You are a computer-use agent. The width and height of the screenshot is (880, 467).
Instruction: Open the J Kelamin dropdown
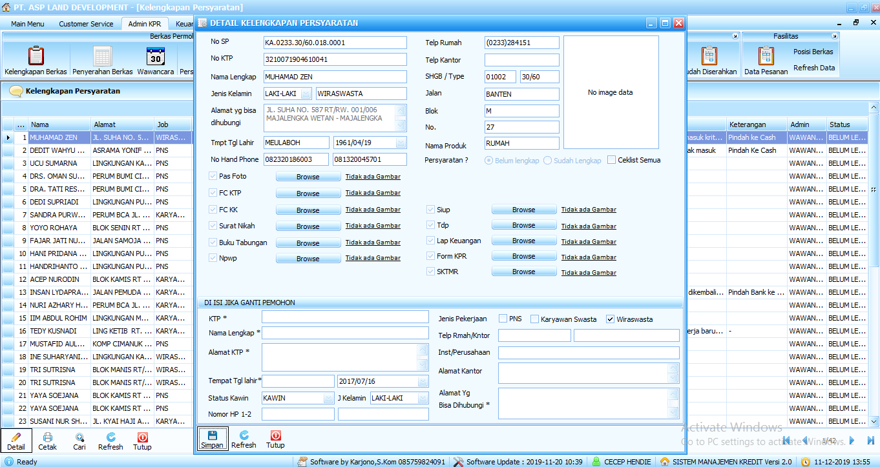(x=423, y=398)
